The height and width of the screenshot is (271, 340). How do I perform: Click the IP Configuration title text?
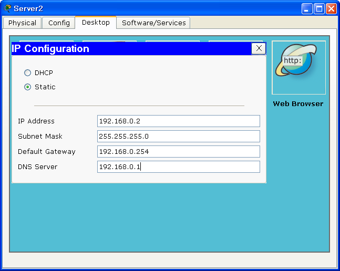pyautogui.click(x=50, y=48)
